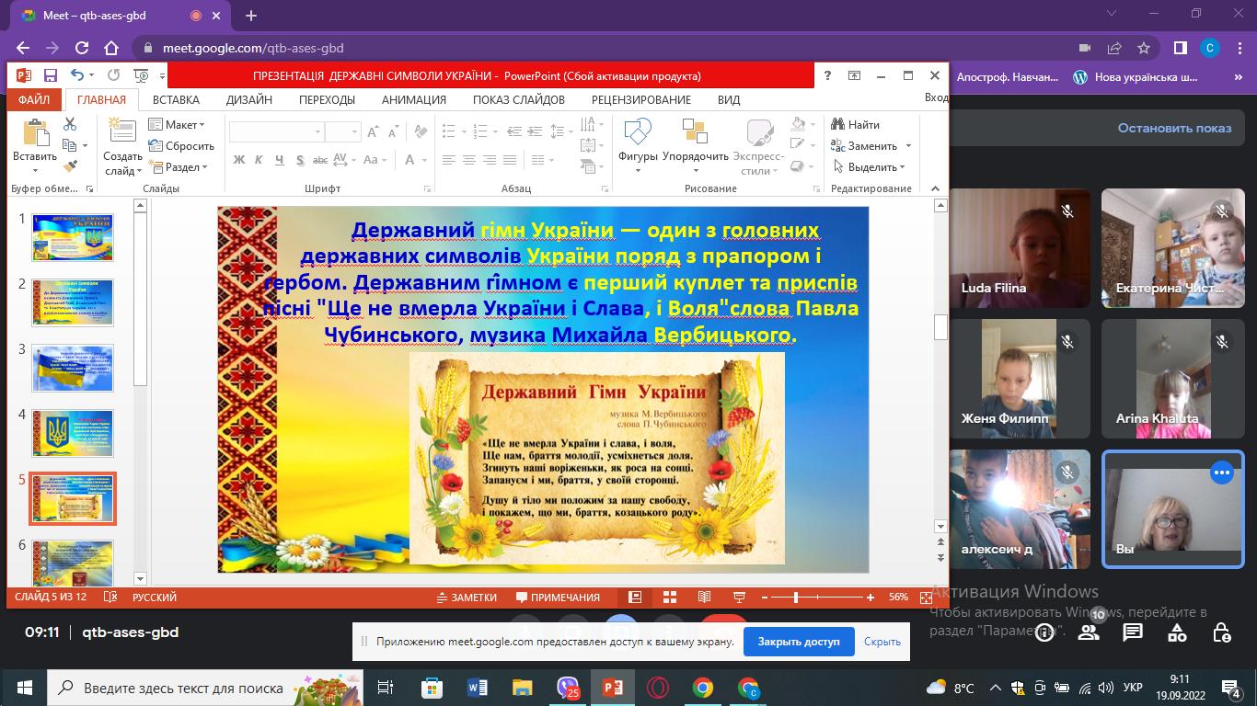Undo the last action in PowerPoint
Viewport: 1257px width, 706px height.
click(x=77, y=75)
